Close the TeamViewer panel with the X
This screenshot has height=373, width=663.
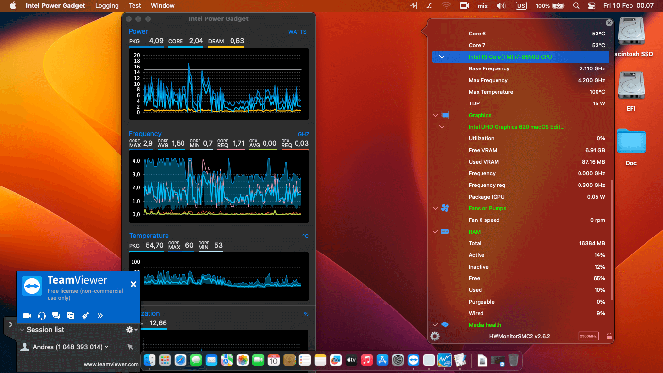[133, 284]
